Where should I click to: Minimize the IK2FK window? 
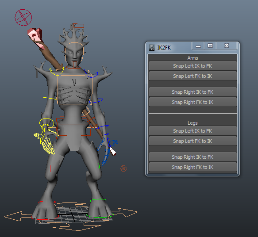click(198, 46)
